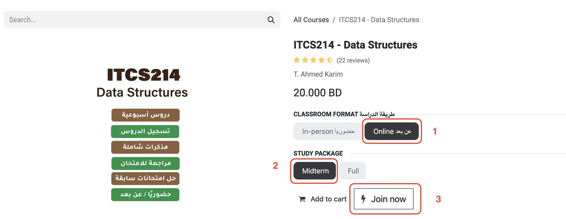Click instructor name T. Ahmed Karim
Image resolution: width=566 pixels, height=219 pixels.
coord(318,74)
